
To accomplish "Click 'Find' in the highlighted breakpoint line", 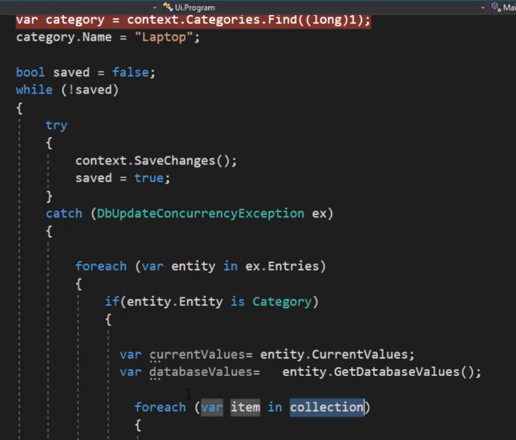I will pos(282,20).
